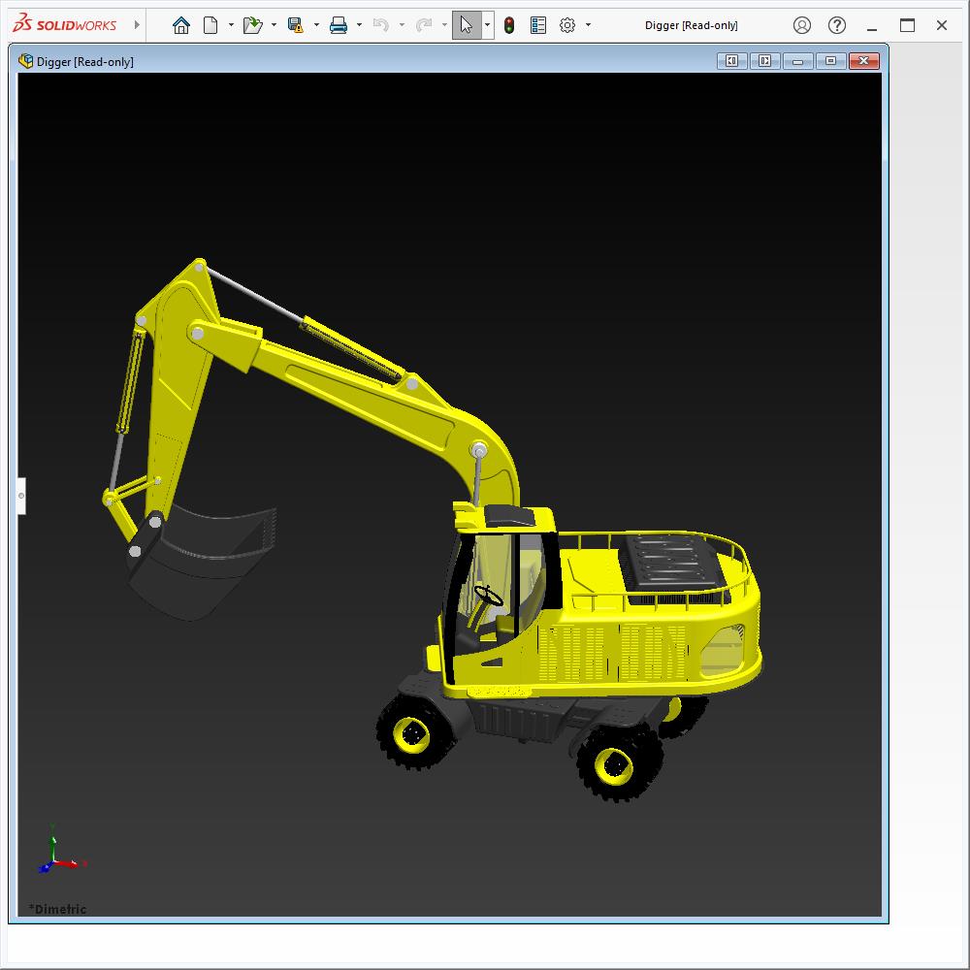
Task: Expand the collapsed left panel handle
Action: pyautogui.click(x=21, y=496)
